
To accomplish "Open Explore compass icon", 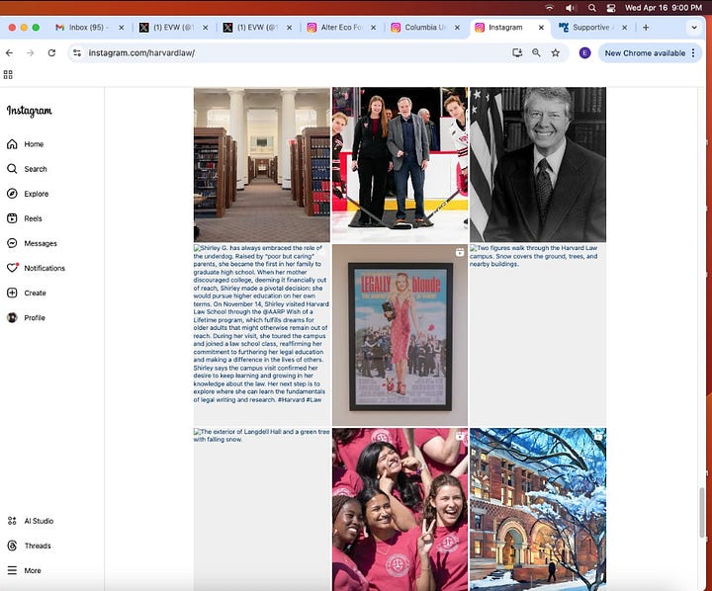I will coord(12,194).
